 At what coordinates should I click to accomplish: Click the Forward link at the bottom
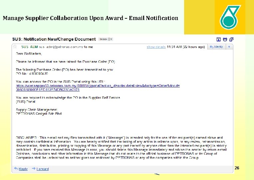coord(43,169)
